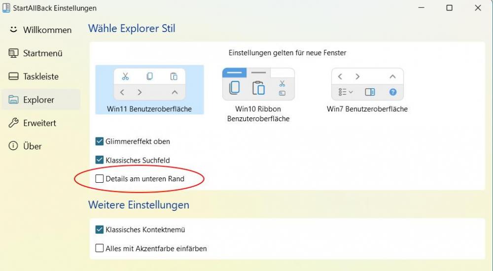Click the Willkommen smiley icon
The height and width of the screenshot is (271, 493).
point(13,30)
